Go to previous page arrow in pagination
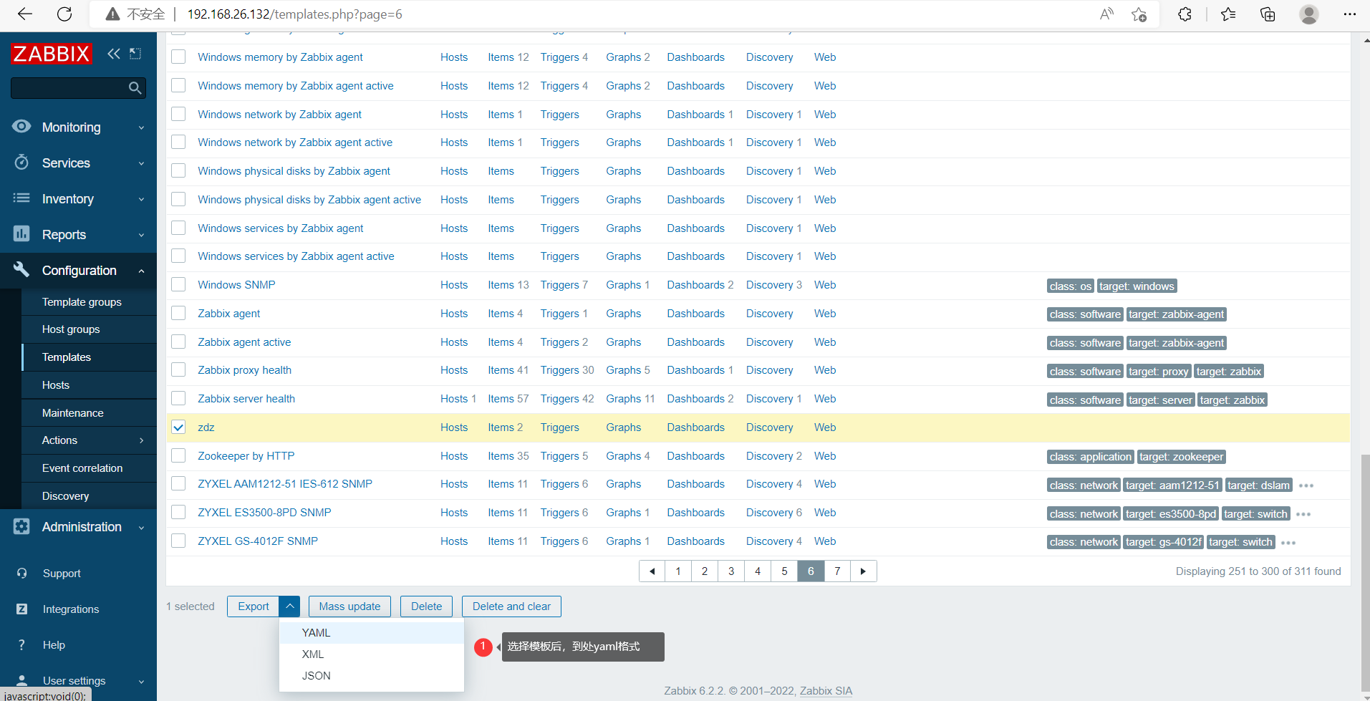The height and width of the screenshot is (701, 1370). coord(652,571)
